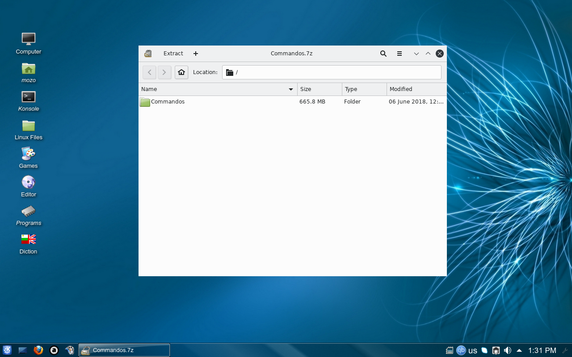Click the qBittorrent tray icon
The width and height of the screenshot is (572, 357).
pyautogui.click(x=461, y=350)
